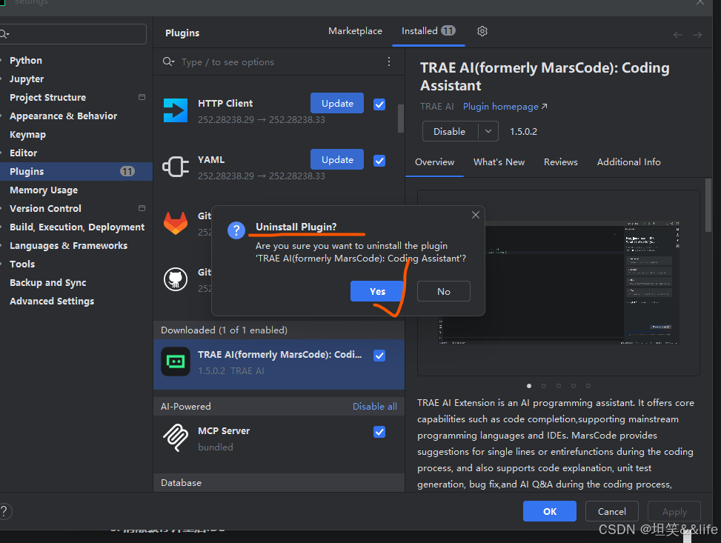The height and width of the screenshot is (543, 721).
Task: Select the Plugins settings item
Action: [76, 172]
